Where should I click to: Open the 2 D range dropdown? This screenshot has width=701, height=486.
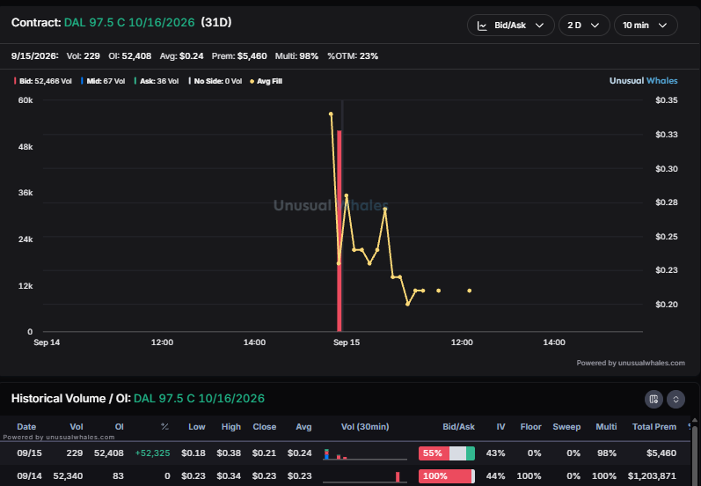pyautogui.click(x=584, y=25)
